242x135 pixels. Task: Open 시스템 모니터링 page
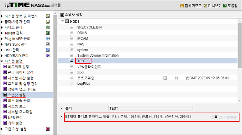click(x=20, y=112)
